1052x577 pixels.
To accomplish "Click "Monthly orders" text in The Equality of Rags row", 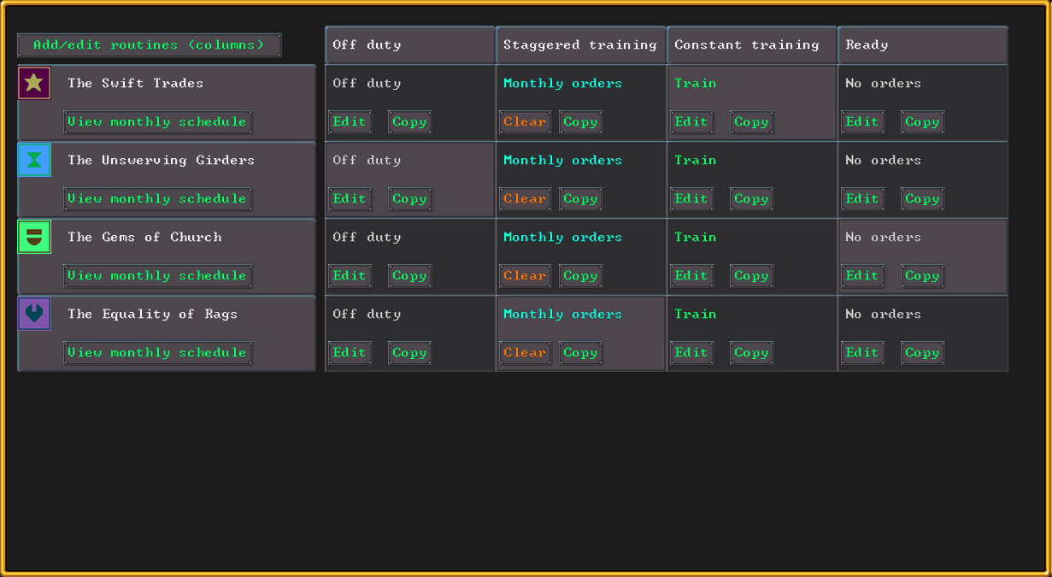I will coord(563,314).
